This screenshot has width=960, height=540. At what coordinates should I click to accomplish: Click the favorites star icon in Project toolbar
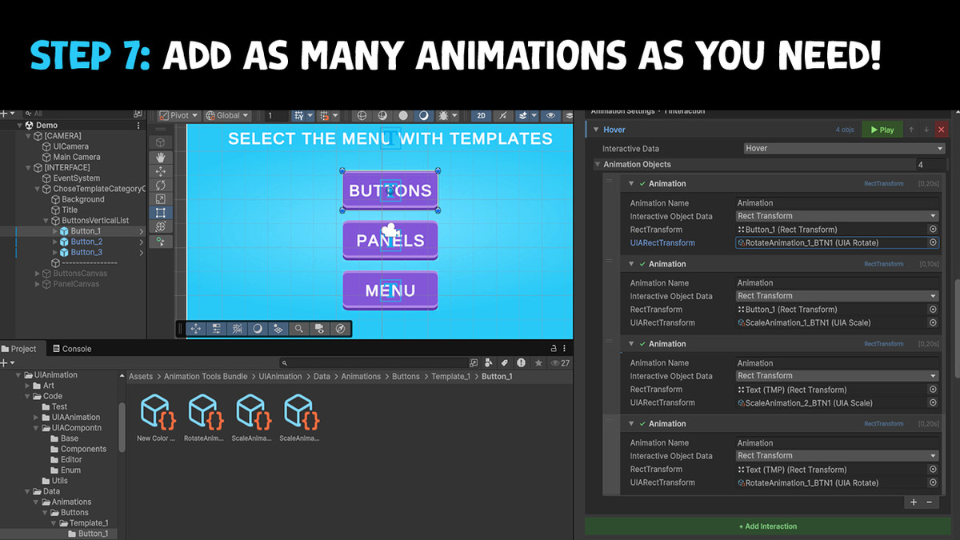pos(538,362)
